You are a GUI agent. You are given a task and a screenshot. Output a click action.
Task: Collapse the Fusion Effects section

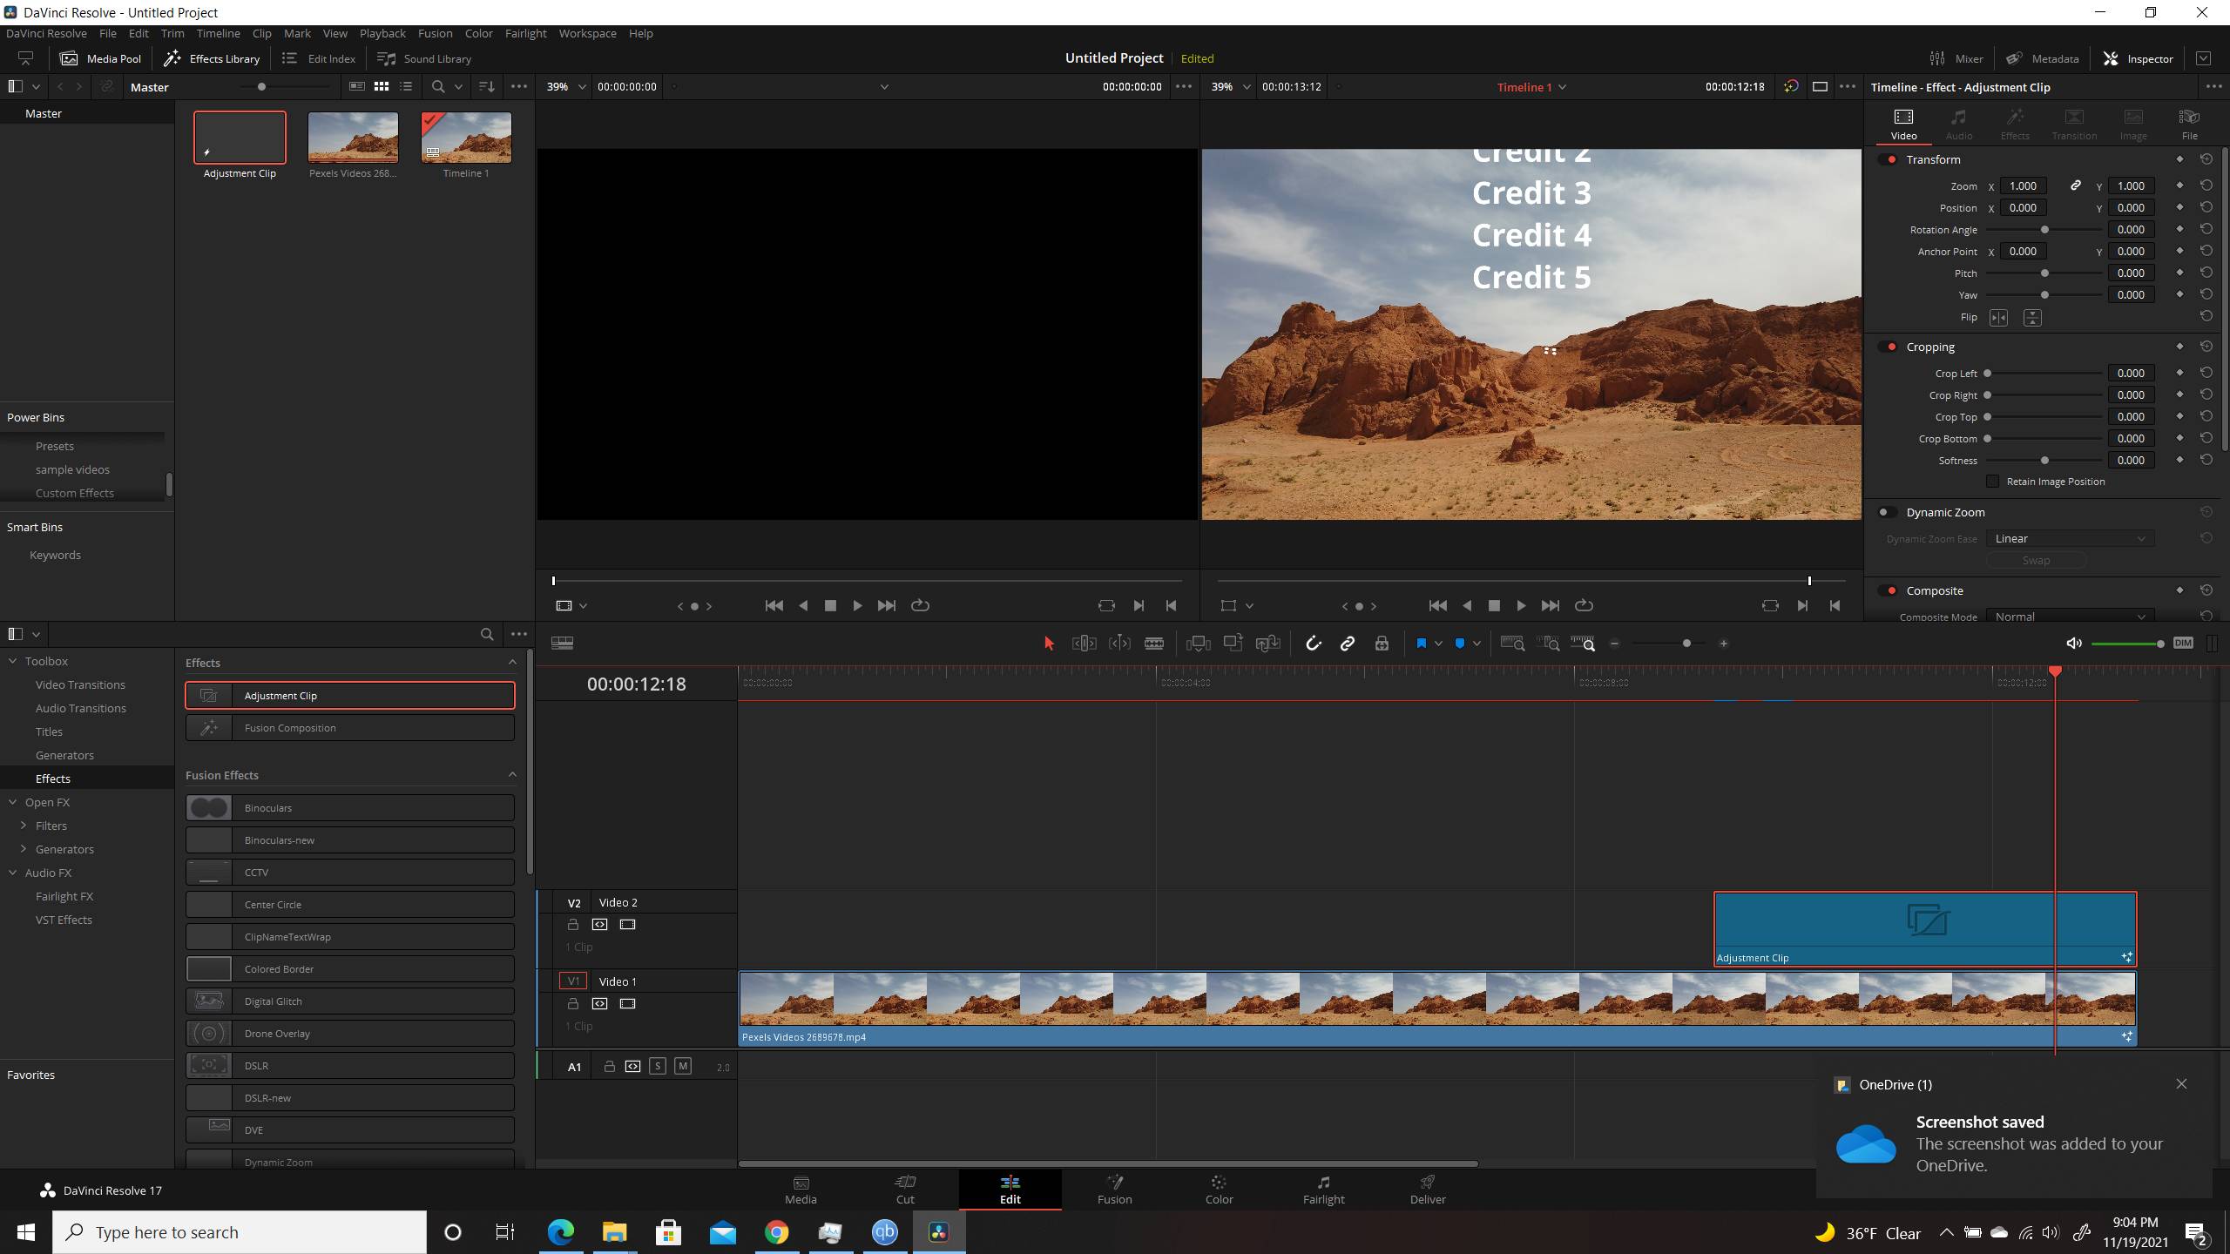coord(512,775)
